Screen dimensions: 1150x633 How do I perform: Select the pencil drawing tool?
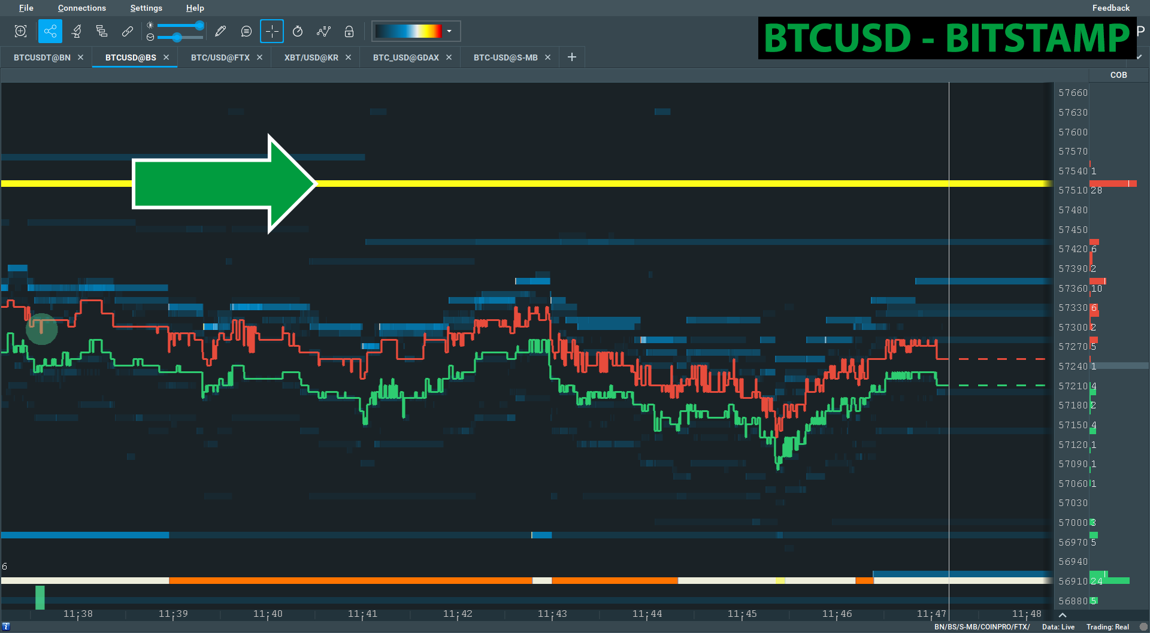[x=220, y=31]
